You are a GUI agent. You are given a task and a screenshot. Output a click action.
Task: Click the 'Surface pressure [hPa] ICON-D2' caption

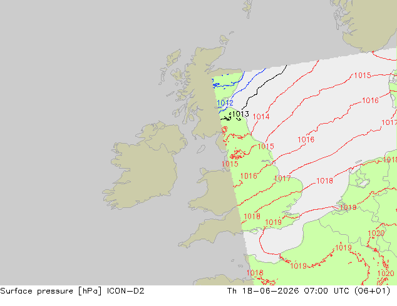click(x=72, y=291)
